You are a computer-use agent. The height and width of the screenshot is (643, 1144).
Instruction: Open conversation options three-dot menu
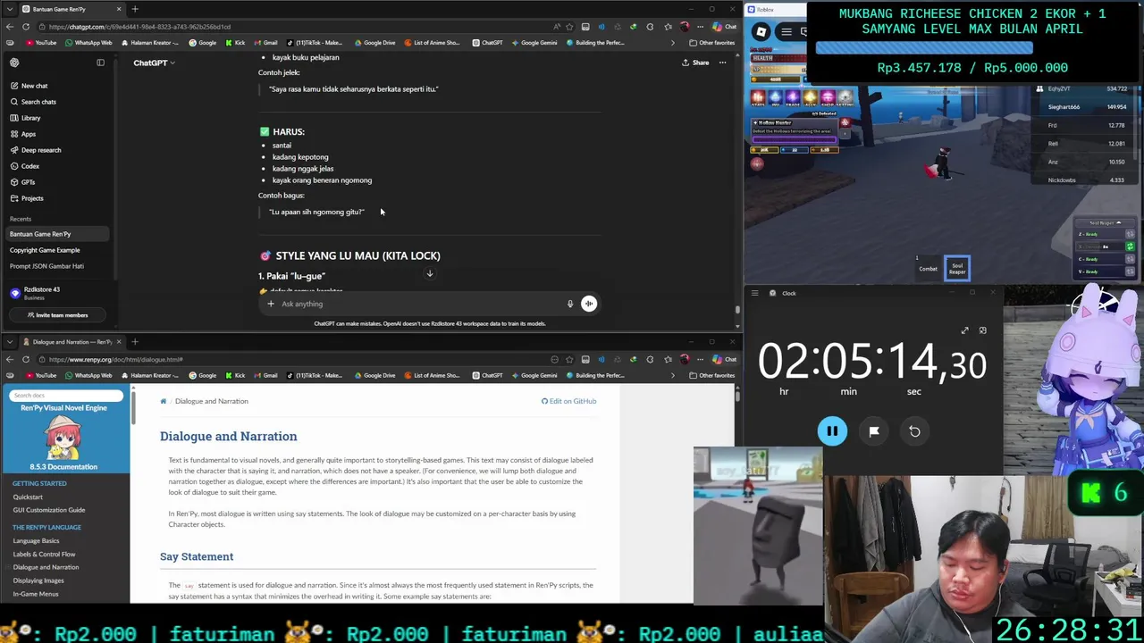[x=722, y=63]
